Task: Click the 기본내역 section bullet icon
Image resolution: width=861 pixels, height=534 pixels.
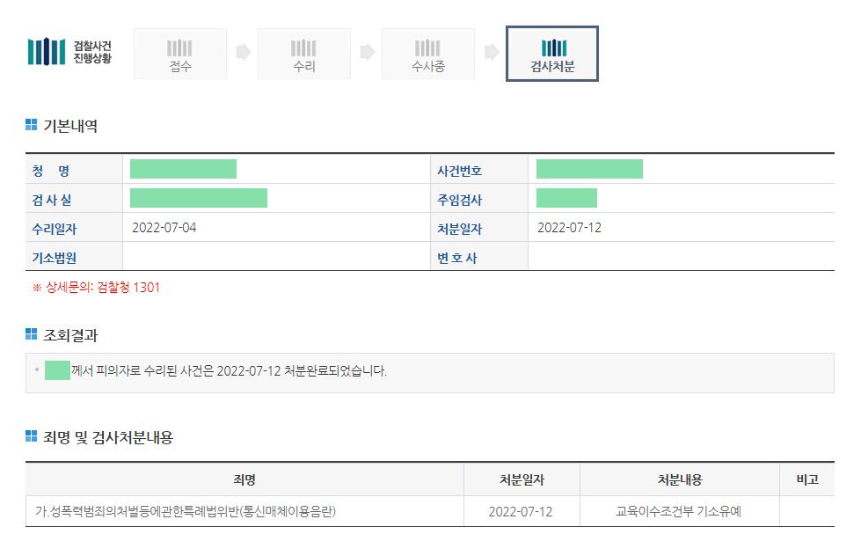Action: pyautogui.click(x=32, y=125)
